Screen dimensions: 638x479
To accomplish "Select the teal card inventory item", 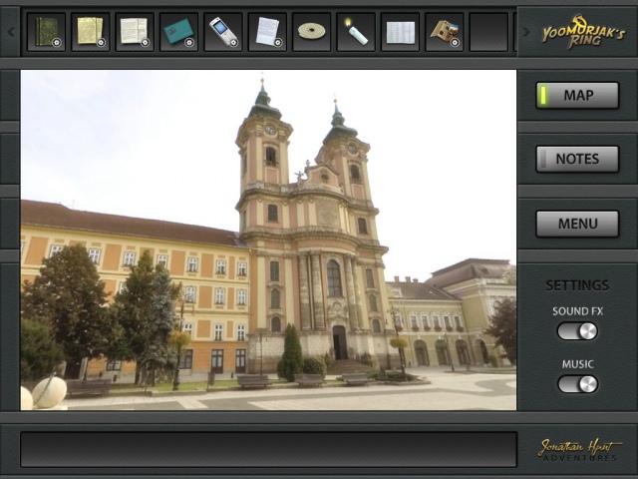I will tap(178, 32).
